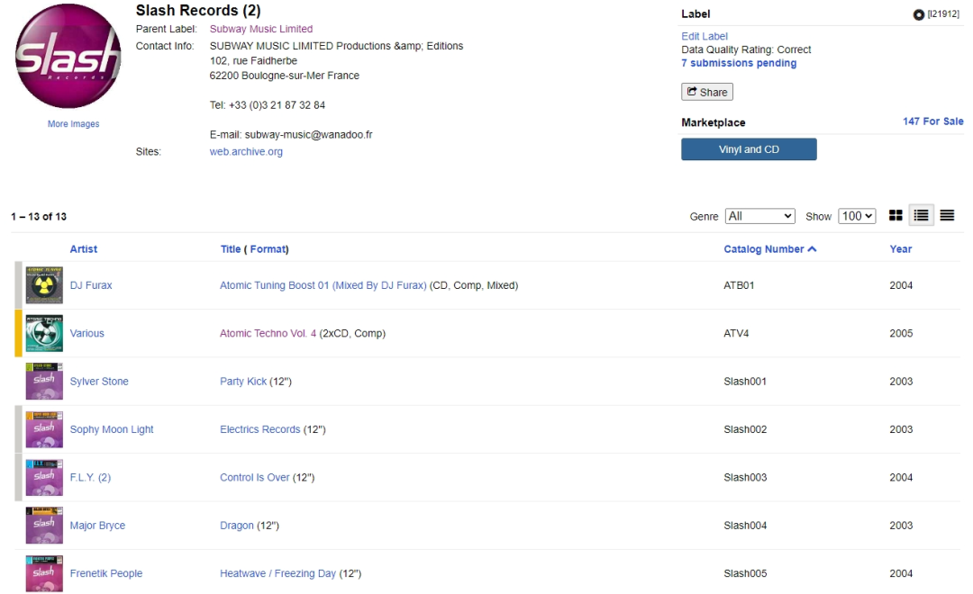Click the Heatwave / Freezing Day cover thumbnail

[x=44, y=573]
